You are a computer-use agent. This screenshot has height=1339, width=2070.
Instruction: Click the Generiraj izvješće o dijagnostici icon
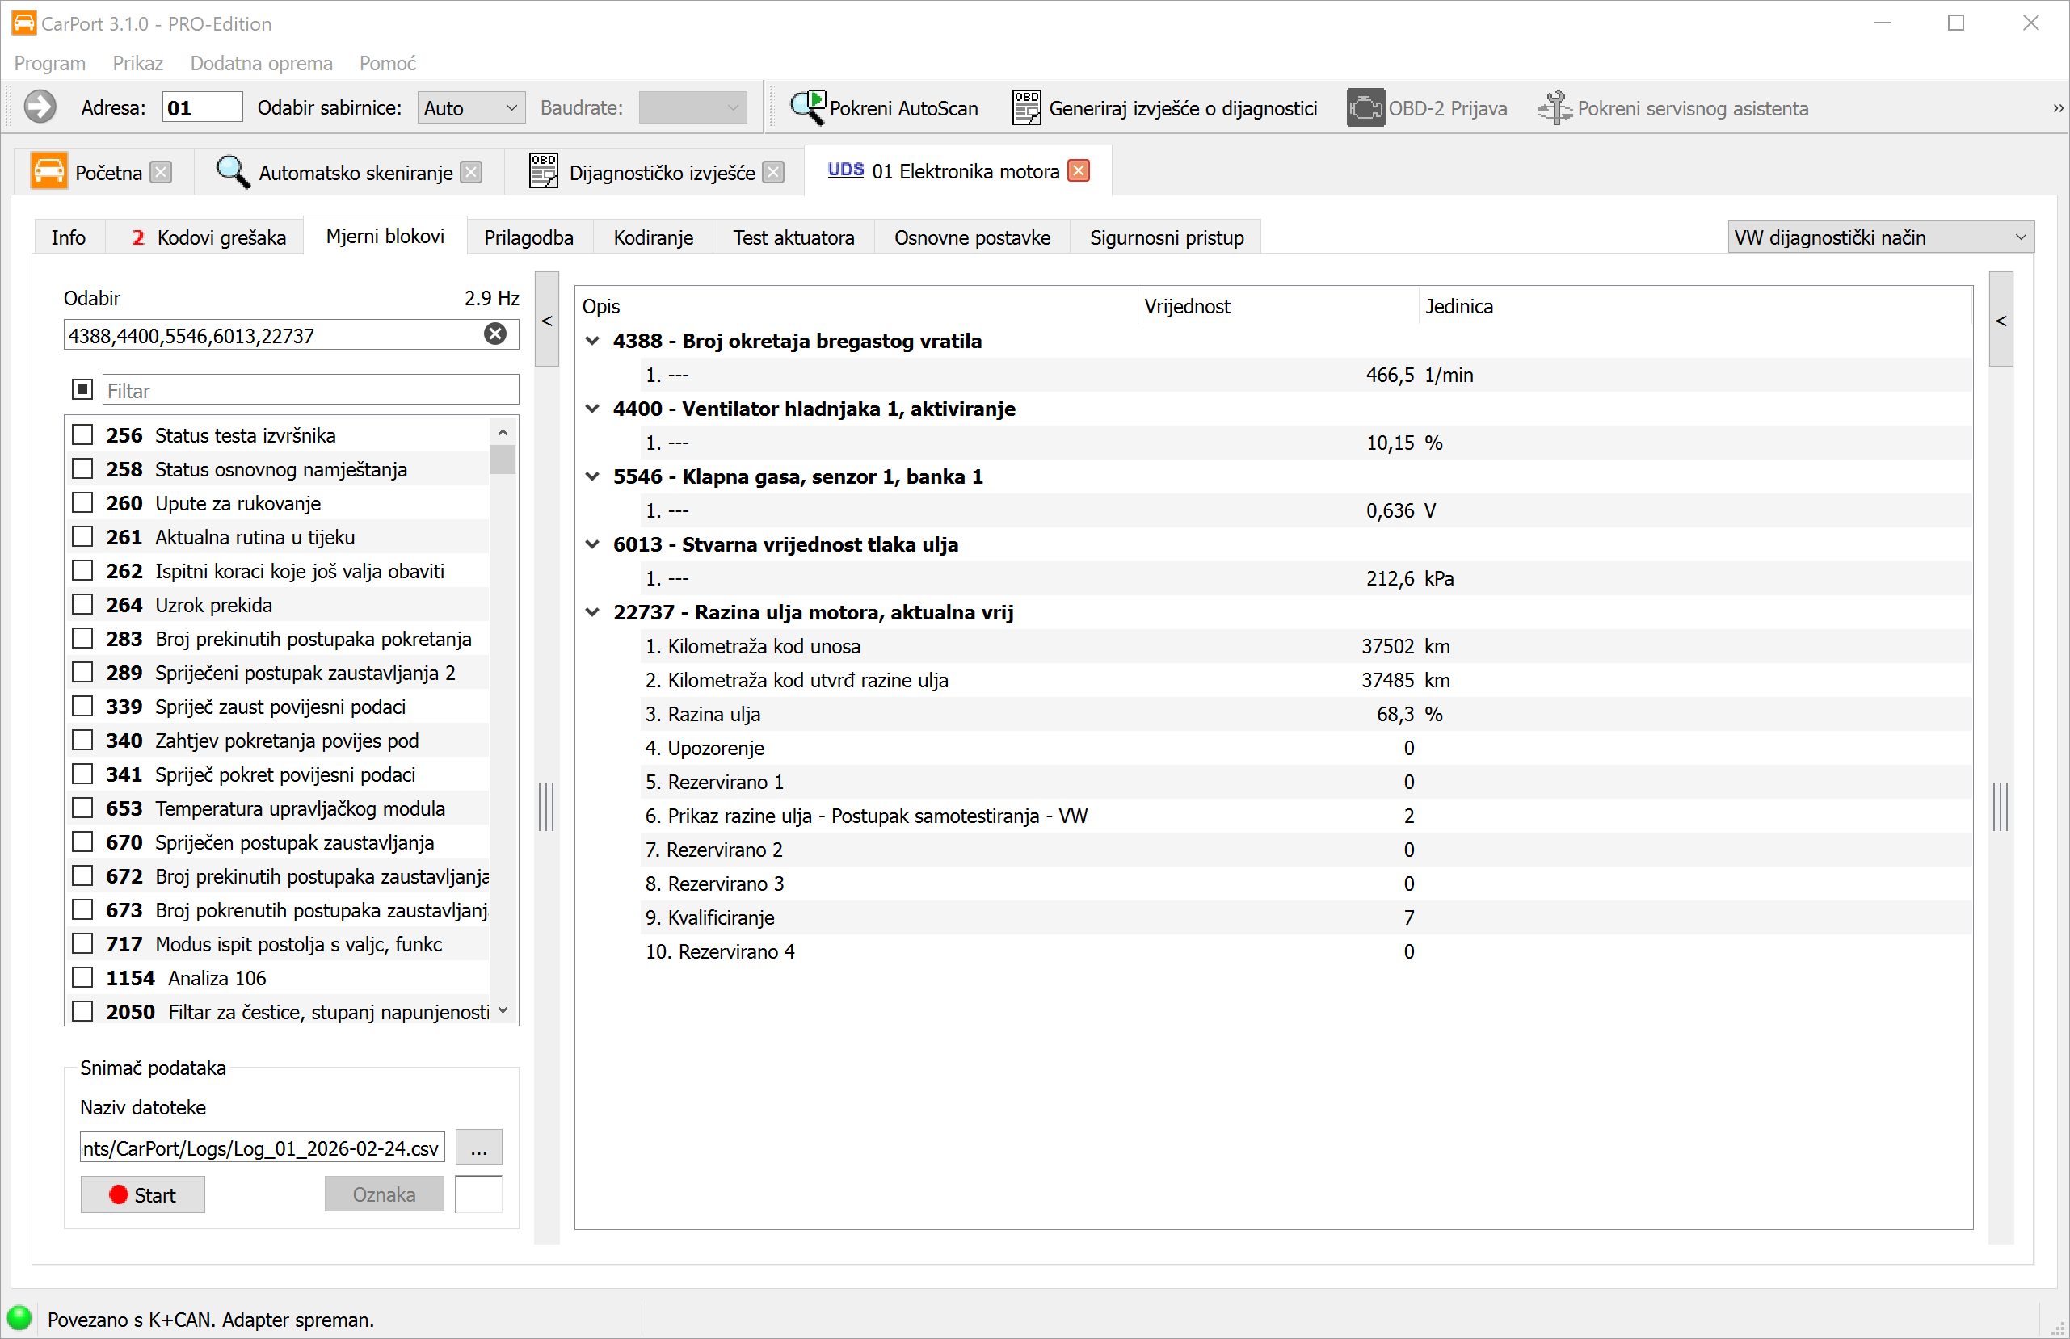tap(1026, 108)
